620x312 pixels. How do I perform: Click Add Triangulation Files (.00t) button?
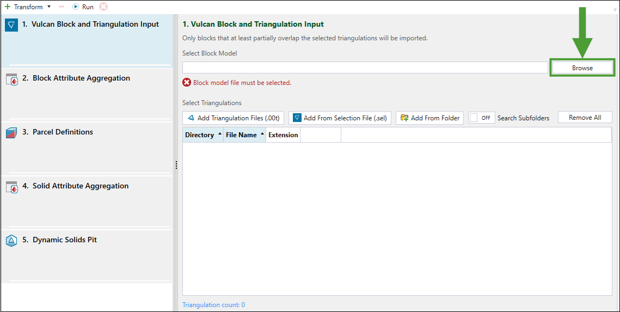(x=234, y=118)
